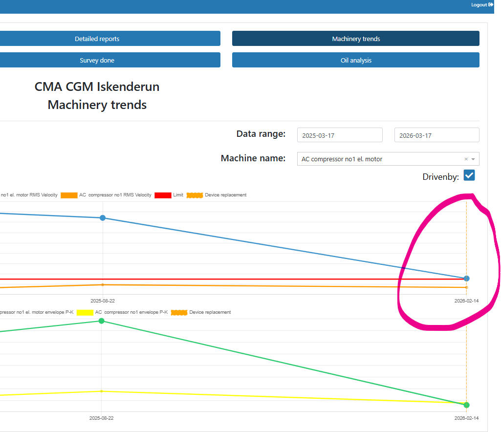Go to the Survey done page
Image resolution: width=501 pixels, height=432 pixels.
[97, 60]
